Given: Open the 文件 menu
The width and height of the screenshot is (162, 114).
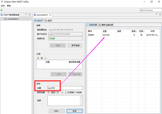Looking at the screenshot, I should pyautogui.click(x=3, y=6).
